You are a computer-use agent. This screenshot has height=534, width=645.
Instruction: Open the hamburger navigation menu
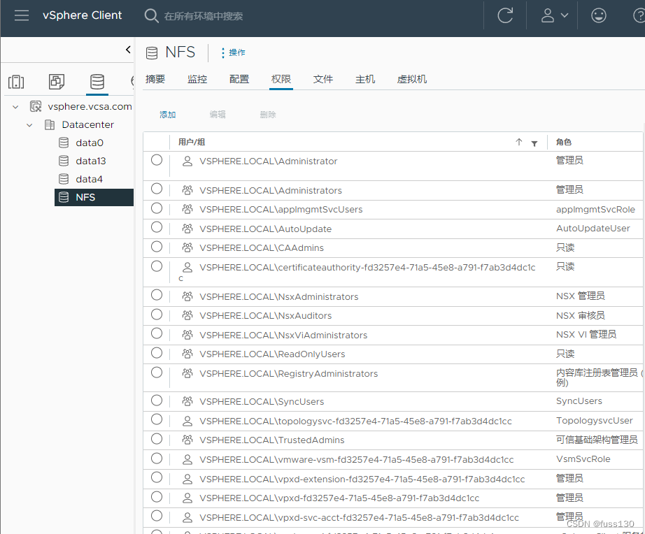pos(22,15)
